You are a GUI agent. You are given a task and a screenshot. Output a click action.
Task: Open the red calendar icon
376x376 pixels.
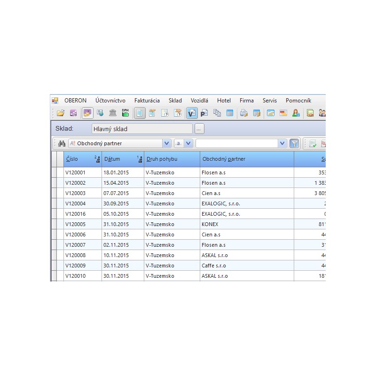tap(283, 113)
